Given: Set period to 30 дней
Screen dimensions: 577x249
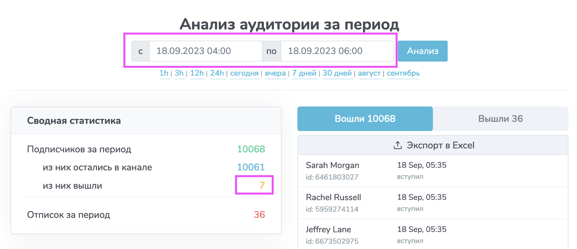Looking at the screenshot, I should point(337,73).
